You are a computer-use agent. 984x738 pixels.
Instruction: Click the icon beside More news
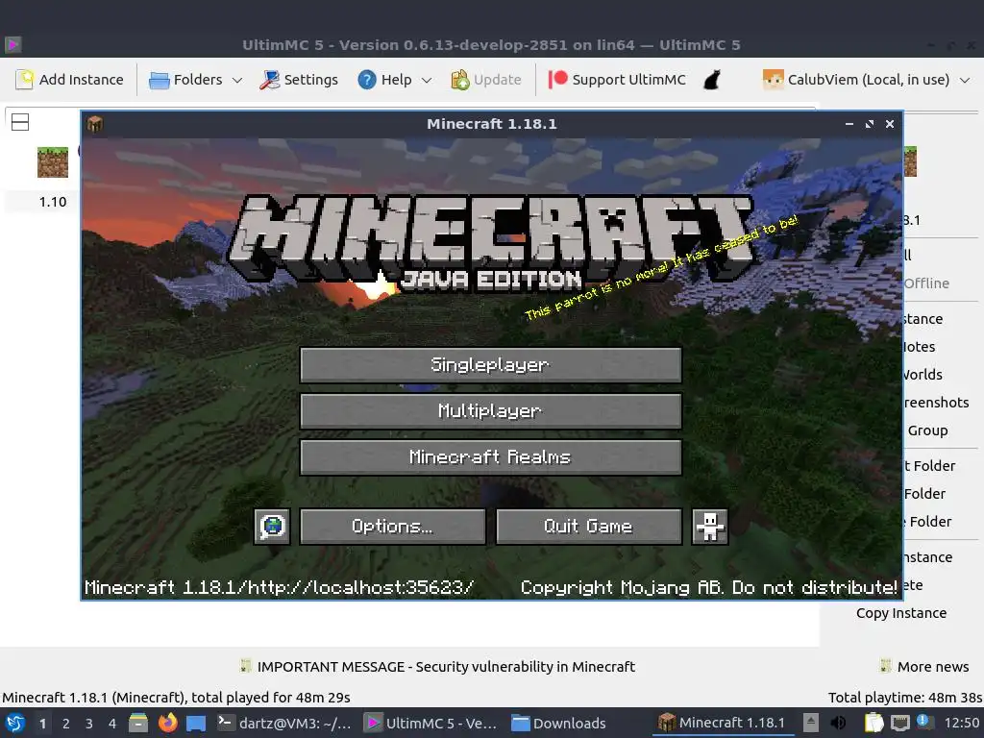point(885,666)
